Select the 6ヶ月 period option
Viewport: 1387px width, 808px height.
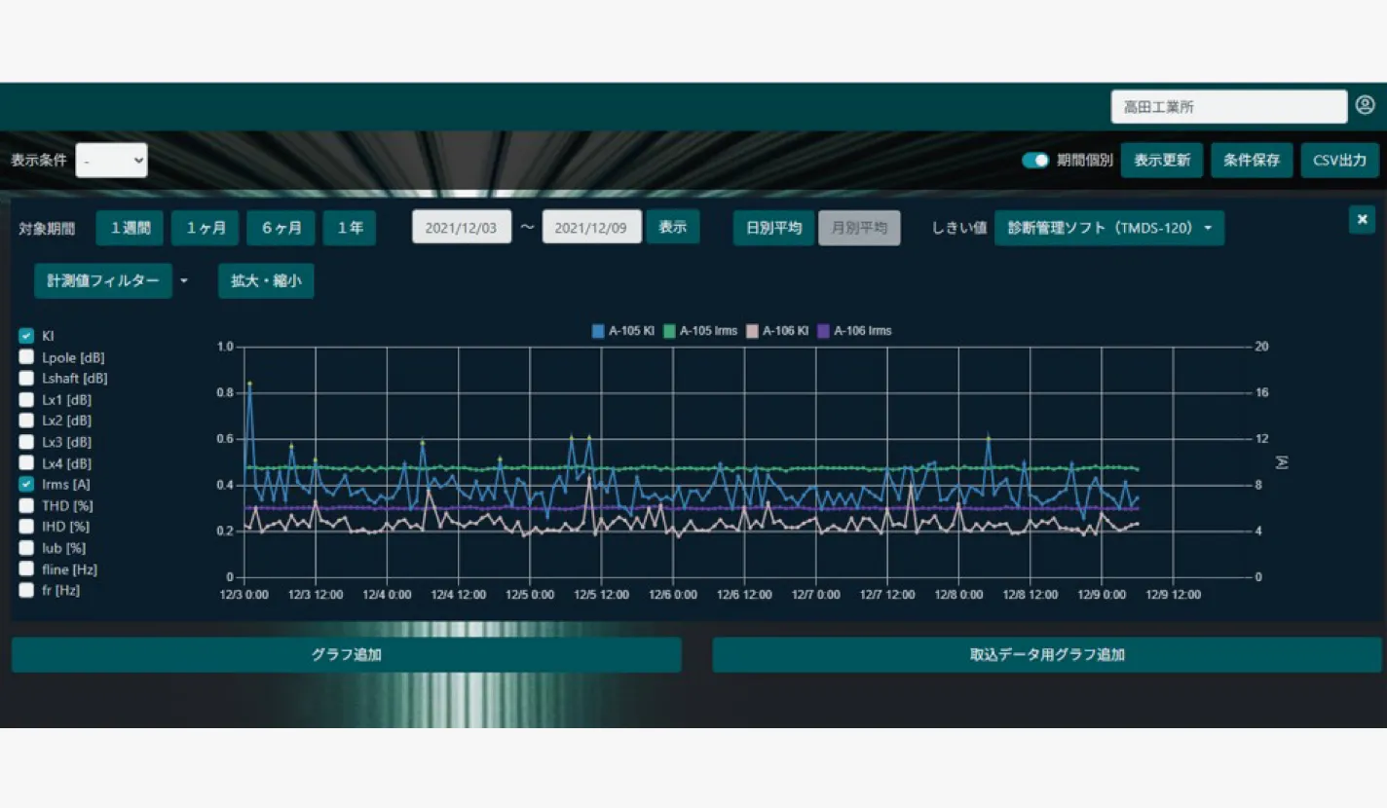click(281, 228)
